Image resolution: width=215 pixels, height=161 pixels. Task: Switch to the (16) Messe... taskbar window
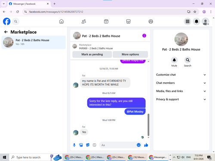tap(137, 157)
